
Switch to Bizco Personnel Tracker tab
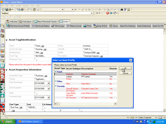click(x=47, y=22)
